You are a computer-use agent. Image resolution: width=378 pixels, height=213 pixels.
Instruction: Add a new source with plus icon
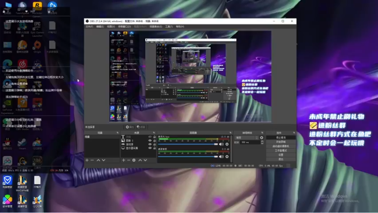pos(123,160)
